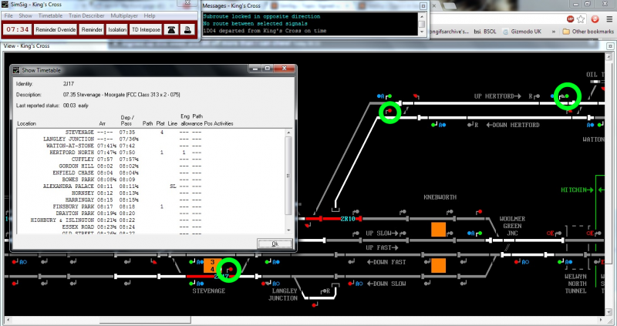This screenshot has width=617, height=326.
Task: Click the WOOLMER GREEN JNC label
Action: [512, 226]
